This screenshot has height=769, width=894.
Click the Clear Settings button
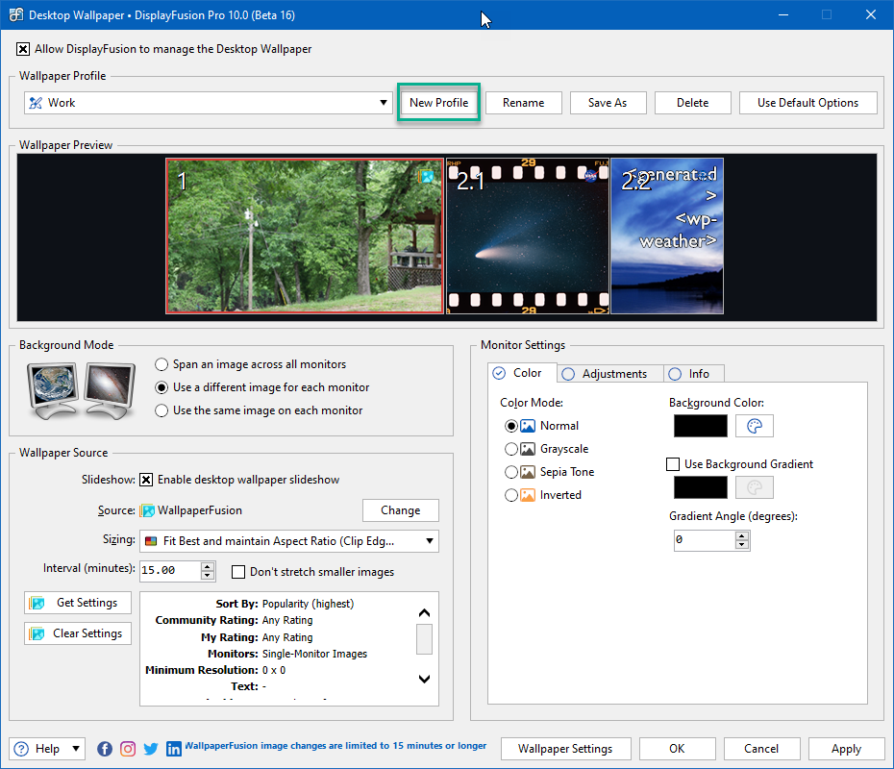point(78,633)
